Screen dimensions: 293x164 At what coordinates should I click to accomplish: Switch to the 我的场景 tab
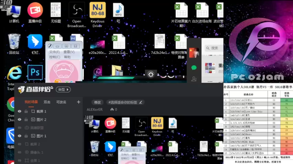[31, 102]
